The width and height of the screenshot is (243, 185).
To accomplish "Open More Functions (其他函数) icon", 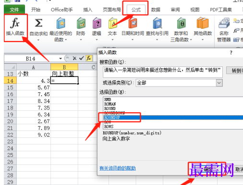I will point(203,23).
